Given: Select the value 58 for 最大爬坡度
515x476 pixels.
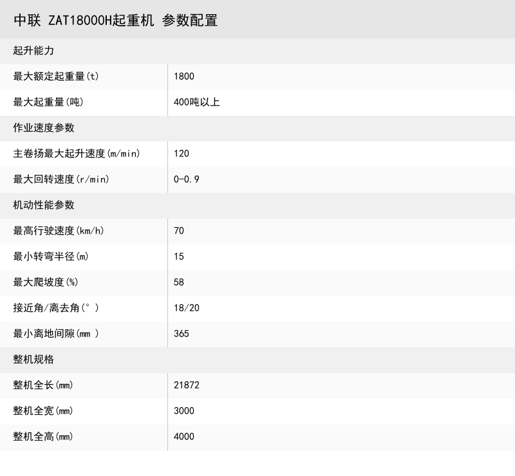Looking at the screenshot, I should pos(179,282).
